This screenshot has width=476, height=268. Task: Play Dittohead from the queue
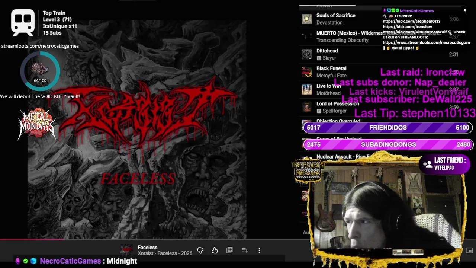coord(327,51)
